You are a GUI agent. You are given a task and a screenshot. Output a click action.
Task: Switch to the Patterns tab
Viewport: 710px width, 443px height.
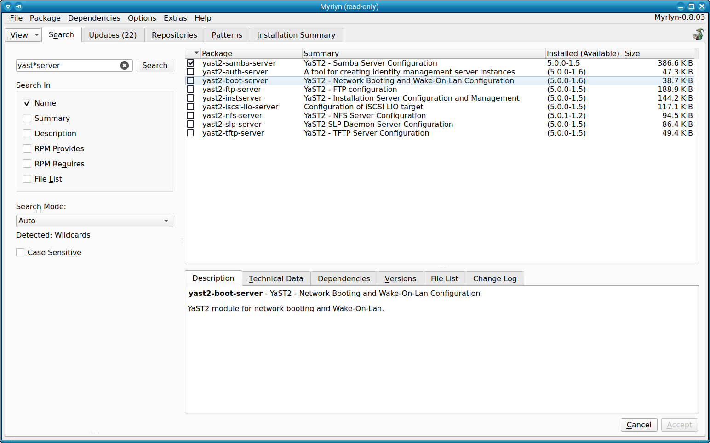[227, 35]
